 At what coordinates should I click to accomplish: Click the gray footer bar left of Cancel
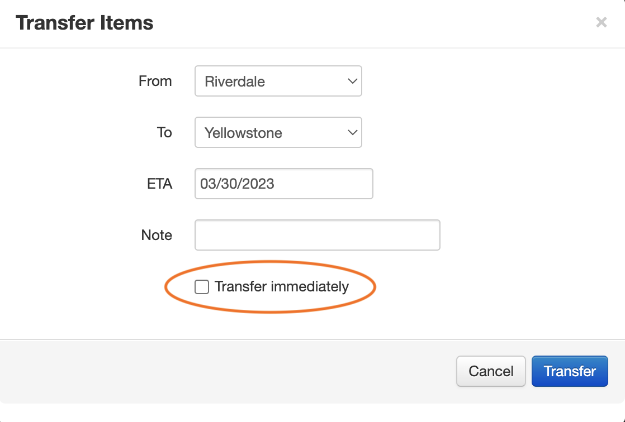click(x=224, y=371)
